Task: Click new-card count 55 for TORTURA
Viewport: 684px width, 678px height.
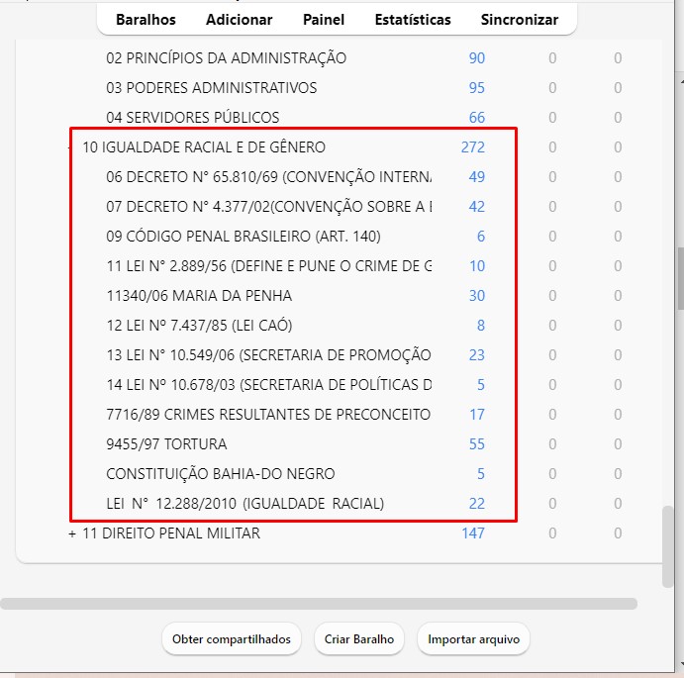Action: [x=477, y=443]
